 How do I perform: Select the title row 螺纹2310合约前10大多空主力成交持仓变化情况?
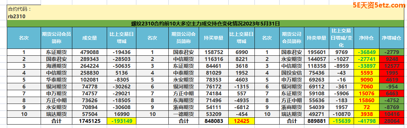click(205, 24)
